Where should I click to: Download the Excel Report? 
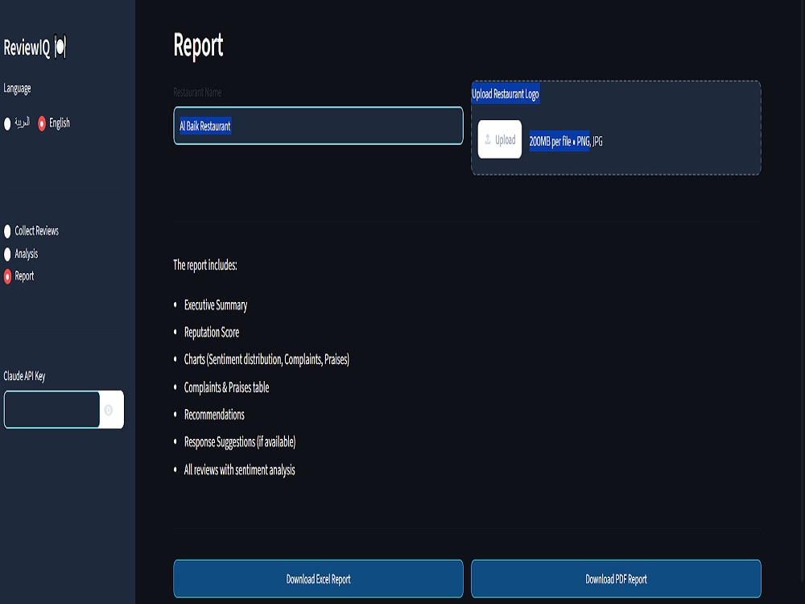(x=318, y=579)
